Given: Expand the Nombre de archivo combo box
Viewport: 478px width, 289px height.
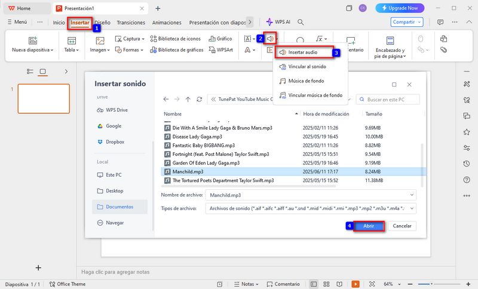Looking at the screenshot, I should click(x=412, y=195).
